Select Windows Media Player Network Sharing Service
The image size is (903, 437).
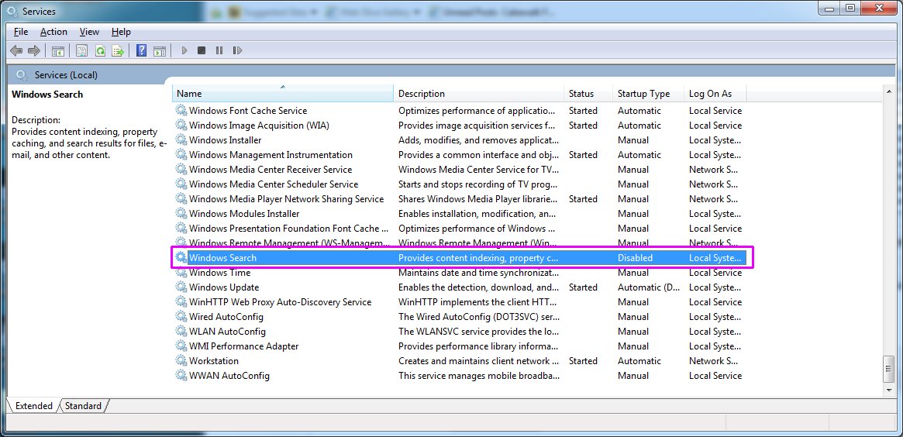286,199
